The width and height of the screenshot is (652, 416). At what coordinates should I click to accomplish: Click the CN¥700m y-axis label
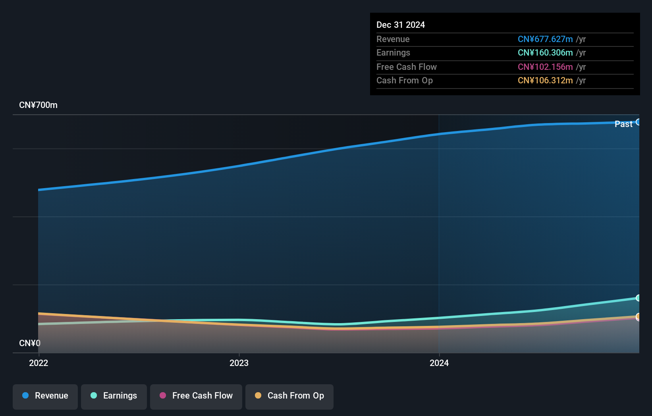click(x=39, y=105)
